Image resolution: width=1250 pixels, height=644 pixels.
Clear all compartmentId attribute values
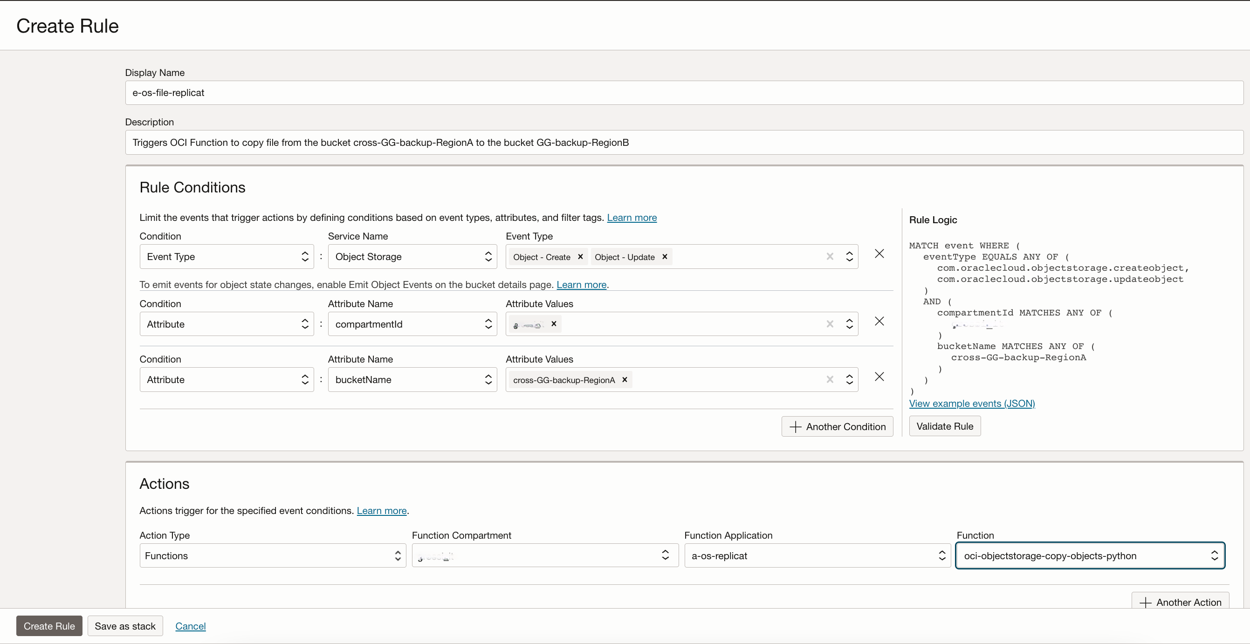click(830, 324)
